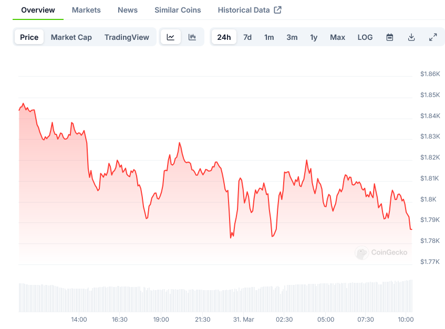This screenshot has height=329, width=445.
Task: Click the $1.86K price axis label
Action: coord(430,74)
